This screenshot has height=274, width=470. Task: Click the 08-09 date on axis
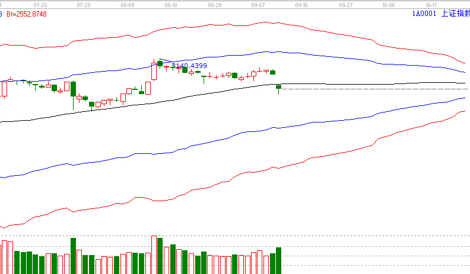tap(127, 4)
